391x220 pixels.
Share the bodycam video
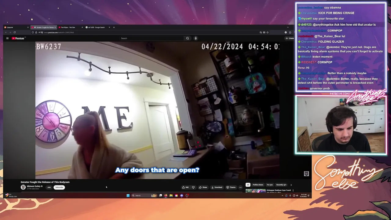click(203, 187)
